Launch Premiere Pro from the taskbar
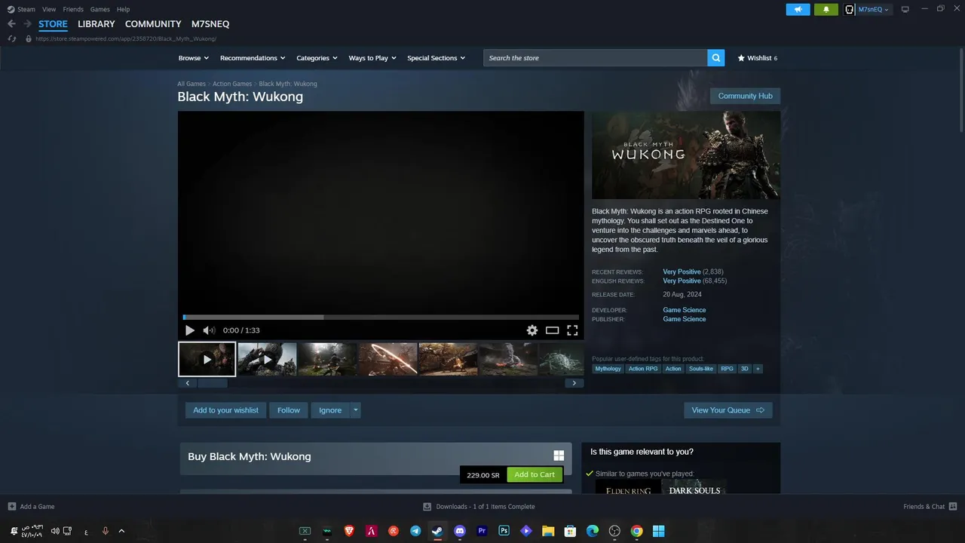The image size is (965, 543). tap(482, 531)
